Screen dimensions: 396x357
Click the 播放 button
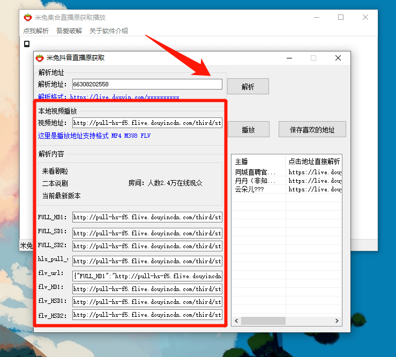tap(249, 129)
